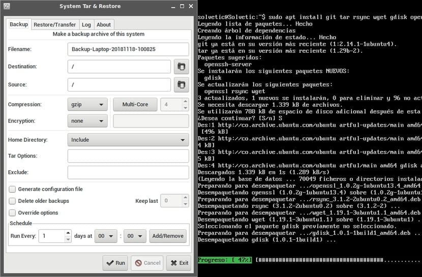422x277 pixels.
Task: Click the Filename input field
Action: pyautogui.click(x=128, y=49)
